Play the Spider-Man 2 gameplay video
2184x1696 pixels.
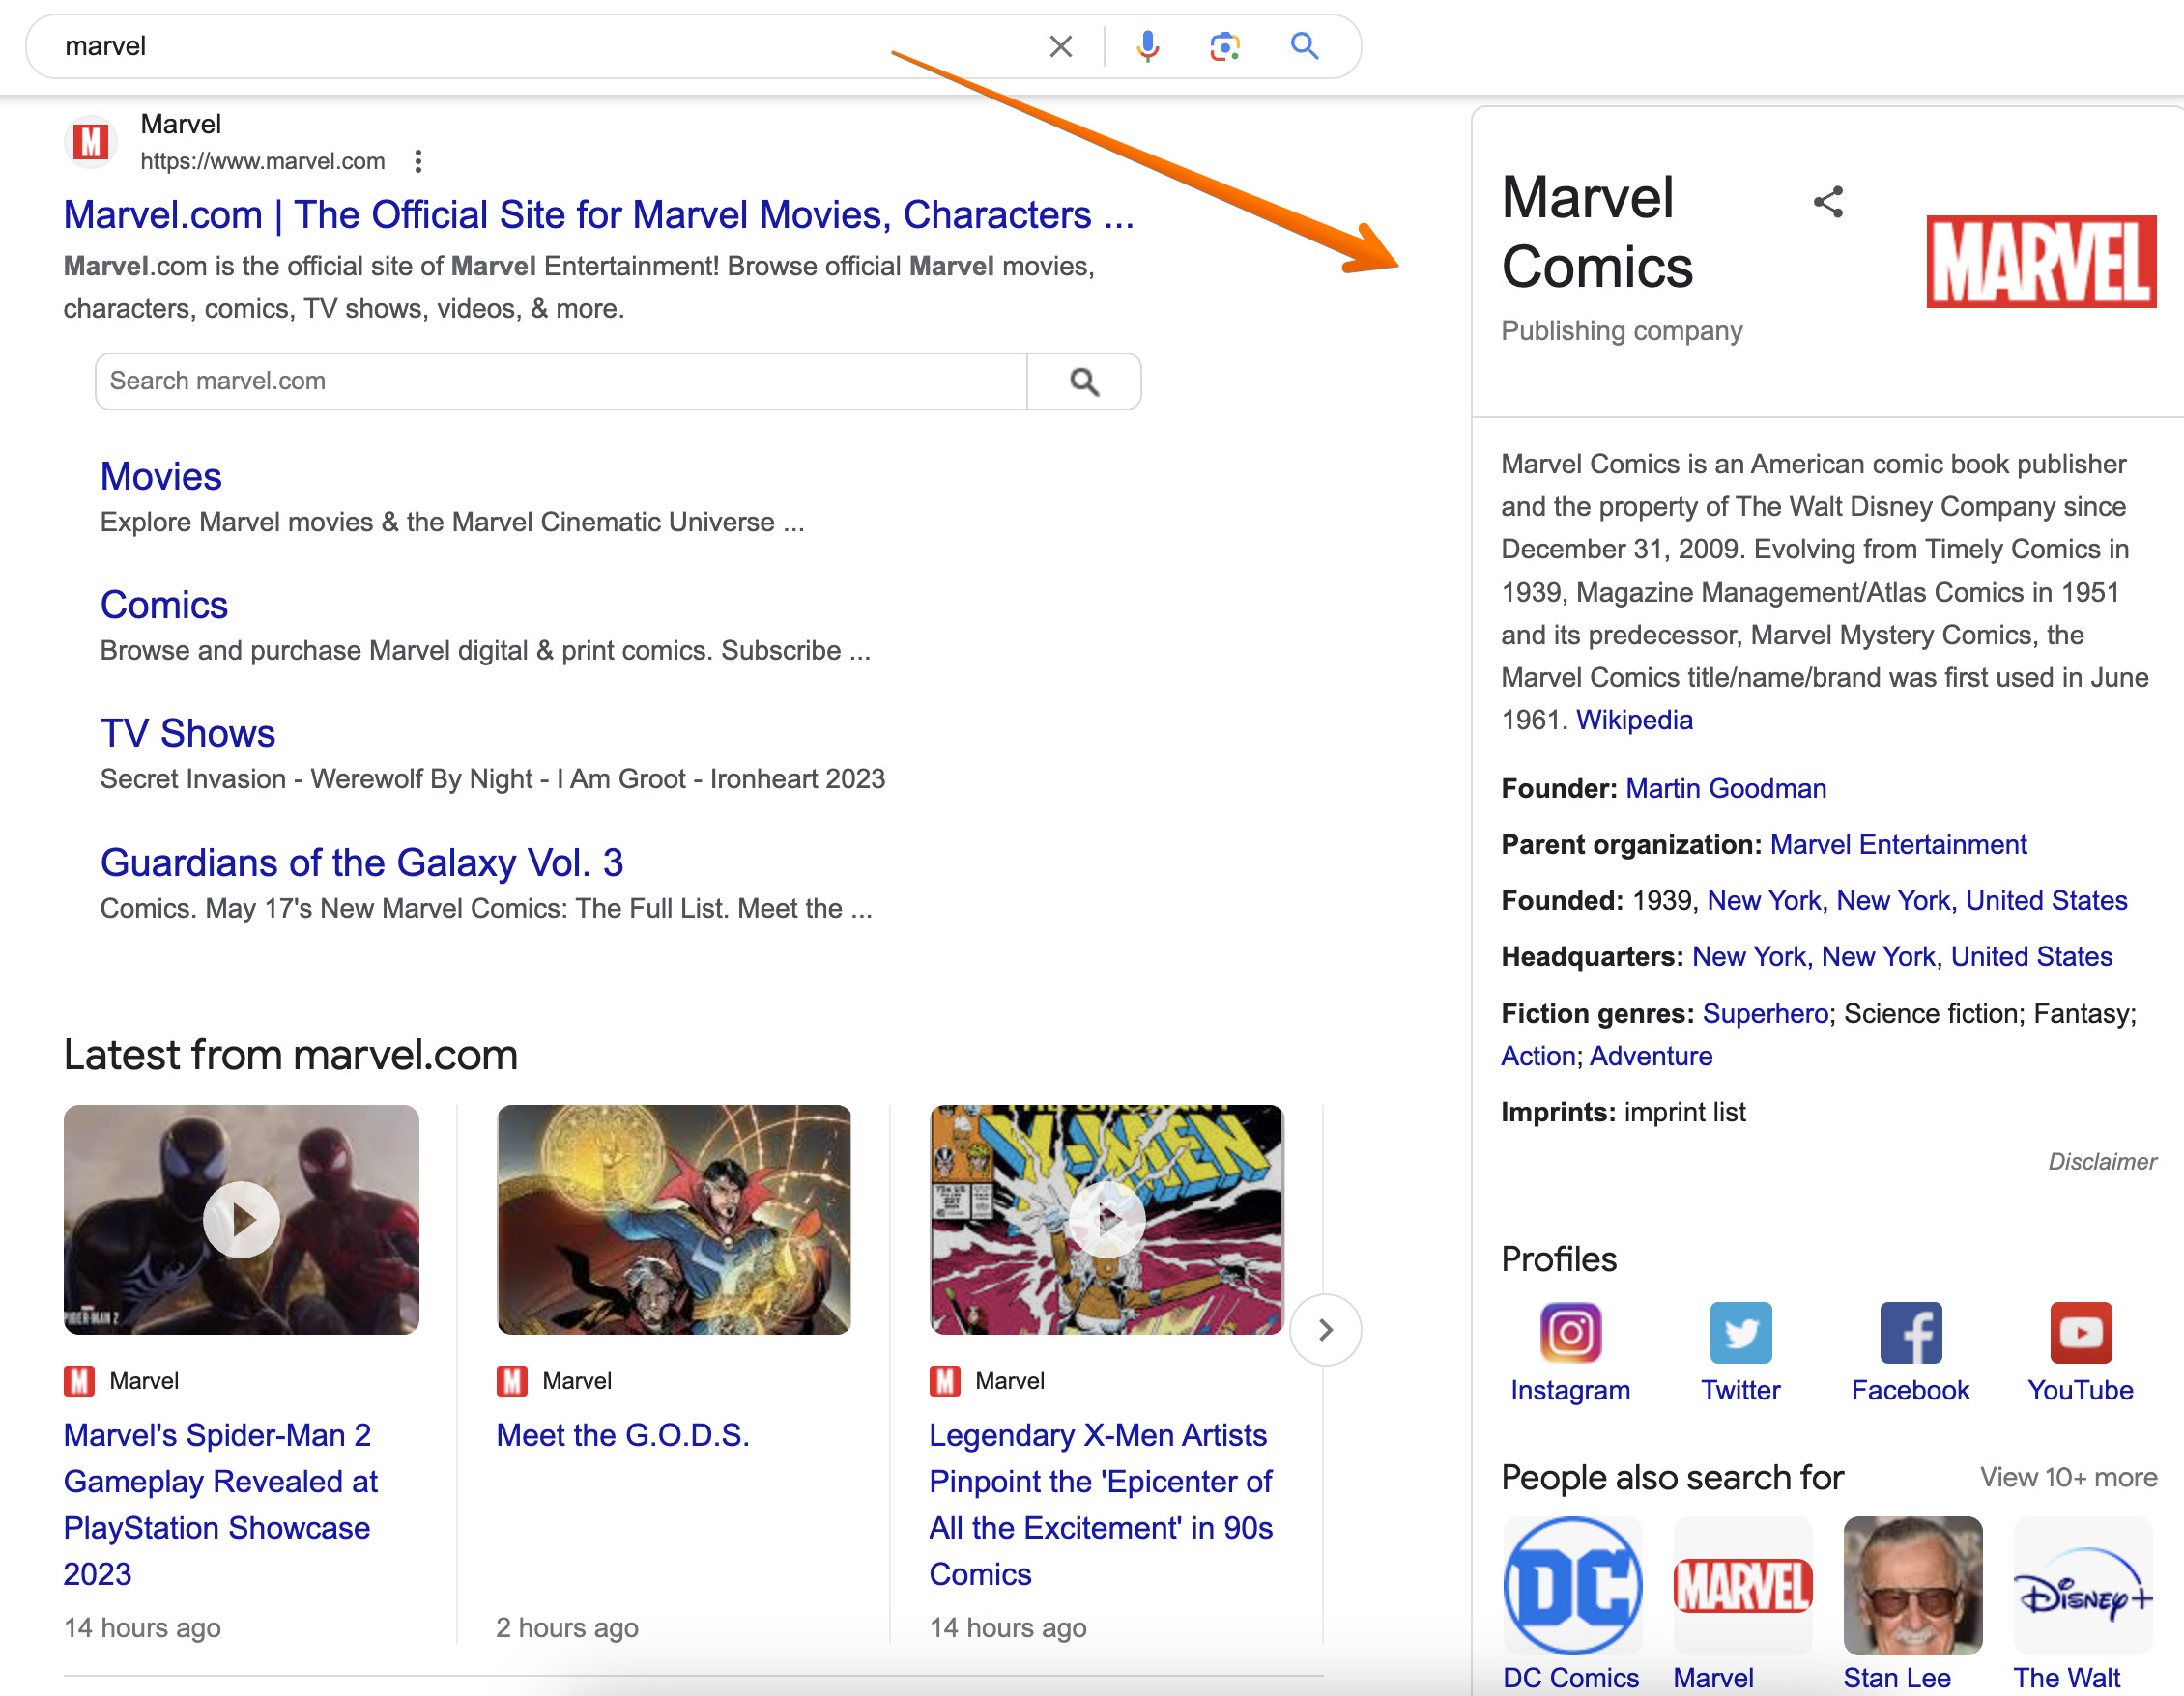241,1218
